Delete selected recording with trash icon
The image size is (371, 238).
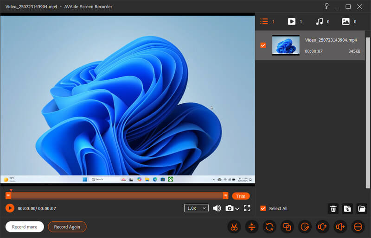pyautogui.click(x=333, y=209)
